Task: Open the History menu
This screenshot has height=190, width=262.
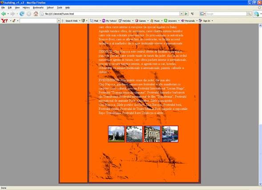Action: (x=26, y=8)
